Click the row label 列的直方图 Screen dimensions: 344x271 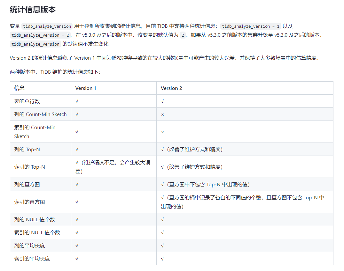[x=27, y=184]
